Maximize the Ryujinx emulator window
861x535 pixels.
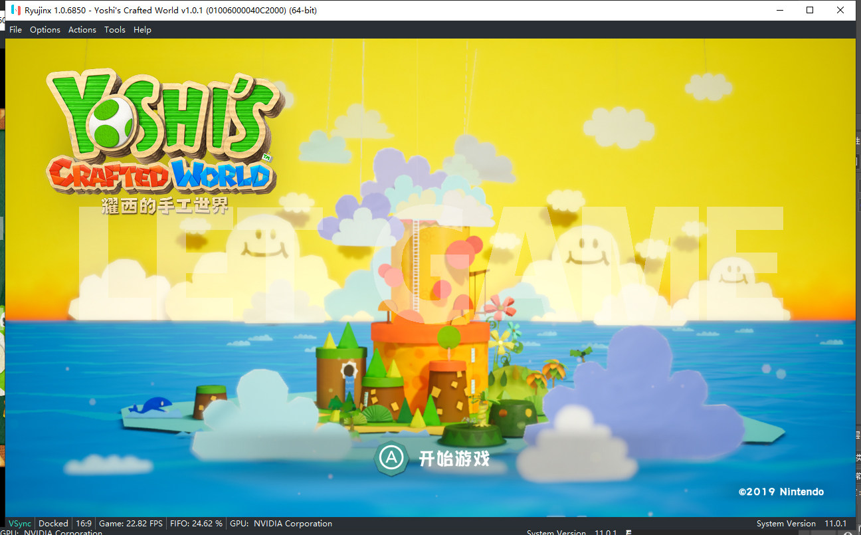[810, 10]
